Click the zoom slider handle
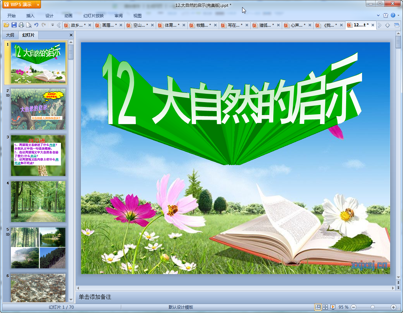Image resolution: width=403 pixels, height=313 pixels. pos(373,307)
